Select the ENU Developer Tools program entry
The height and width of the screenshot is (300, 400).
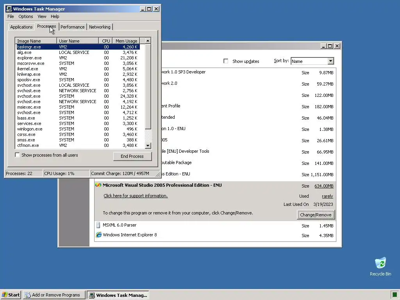pyautogui.click(x=249, y=152)
